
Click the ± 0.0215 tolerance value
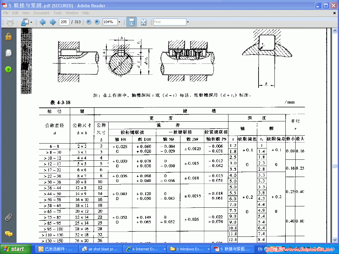click(192, 196)
